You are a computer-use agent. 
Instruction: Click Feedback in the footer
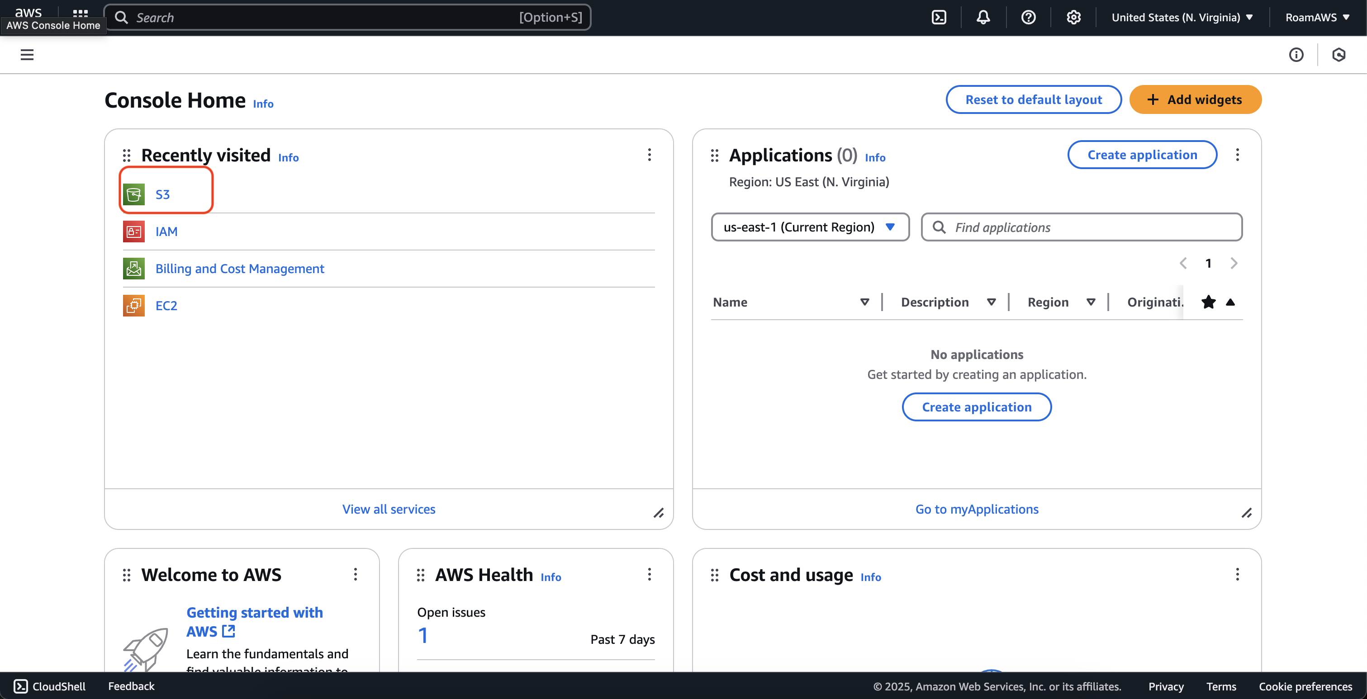tap(131, 686)
